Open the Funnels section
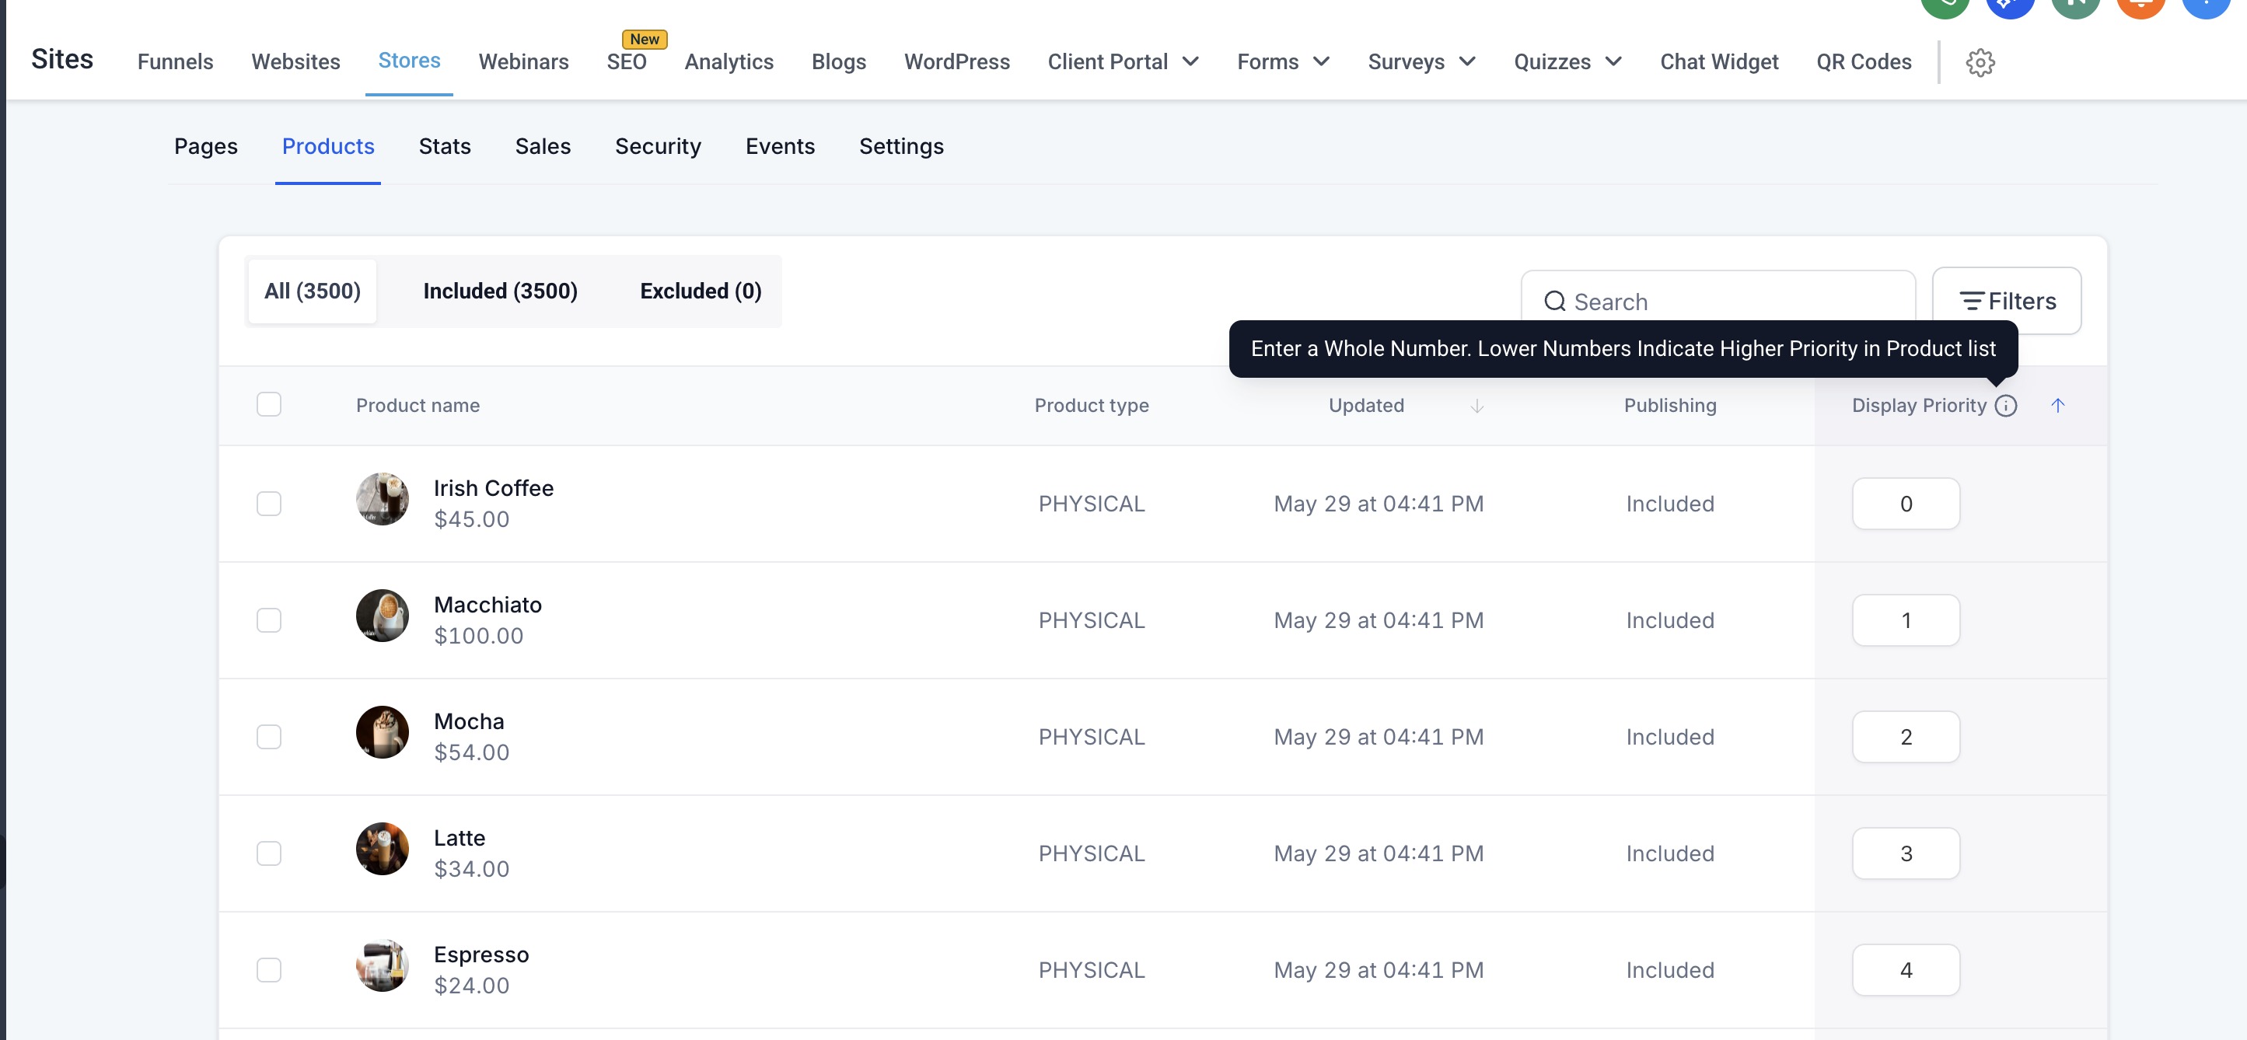2247x1040 pixels. pos(176,62)
